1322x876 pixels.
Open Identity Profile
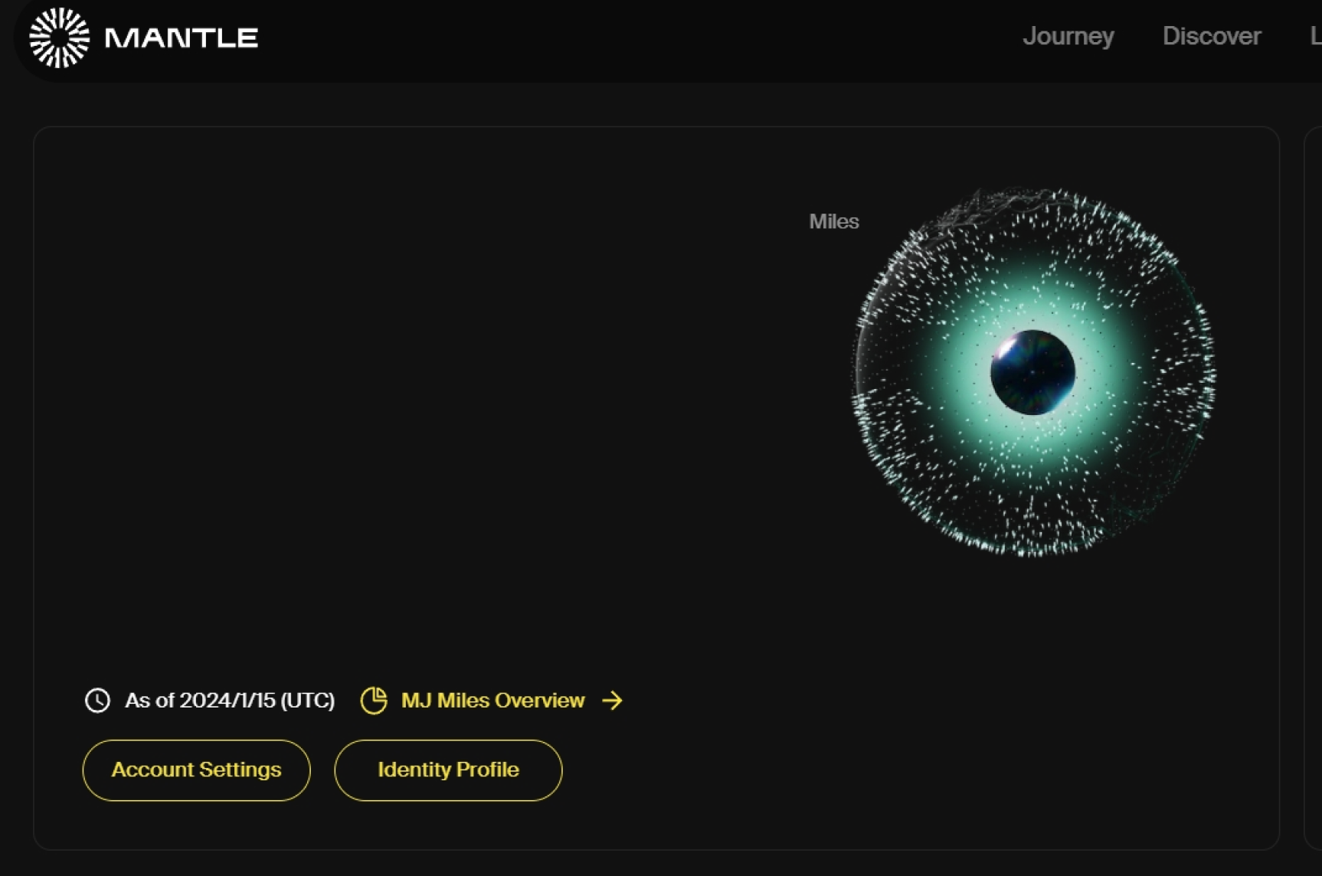pos(448,770)
